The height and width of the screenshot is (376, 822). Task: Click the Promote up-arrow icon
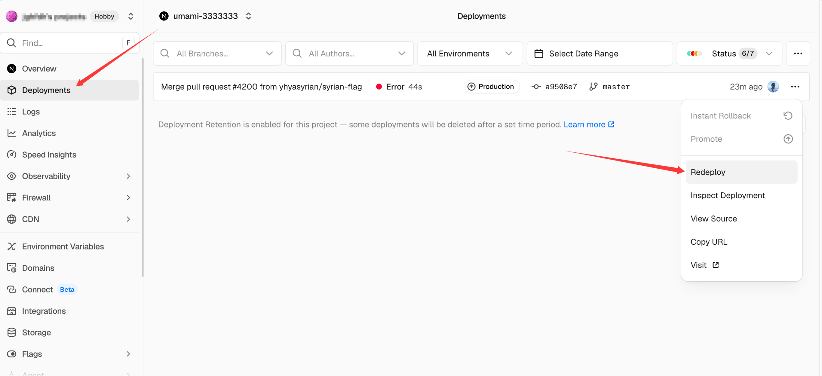click(788, 139)
